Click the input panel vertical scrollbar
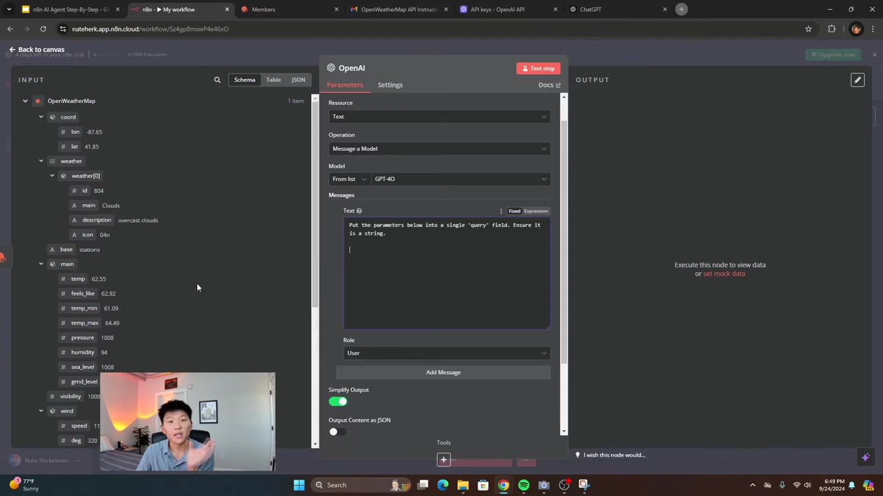This screenshot has height=496, width=883. tap(315, 203)
